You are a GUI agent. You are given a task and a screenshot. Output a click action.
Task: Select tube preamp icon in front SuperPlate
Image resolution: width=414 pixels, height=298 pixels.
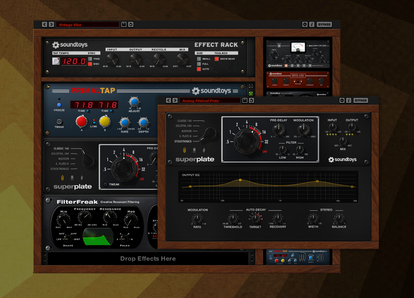pos(185,150)
